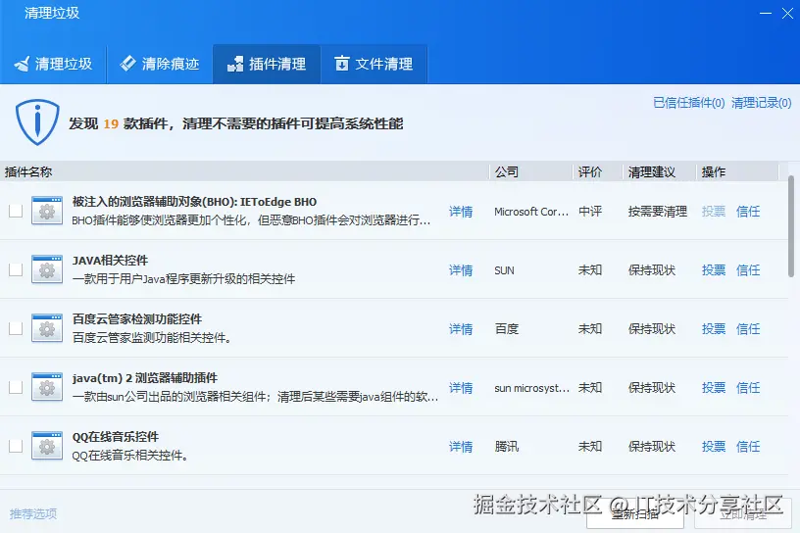Open 推荐选项 at the bottom left

[x=33, y=513]
